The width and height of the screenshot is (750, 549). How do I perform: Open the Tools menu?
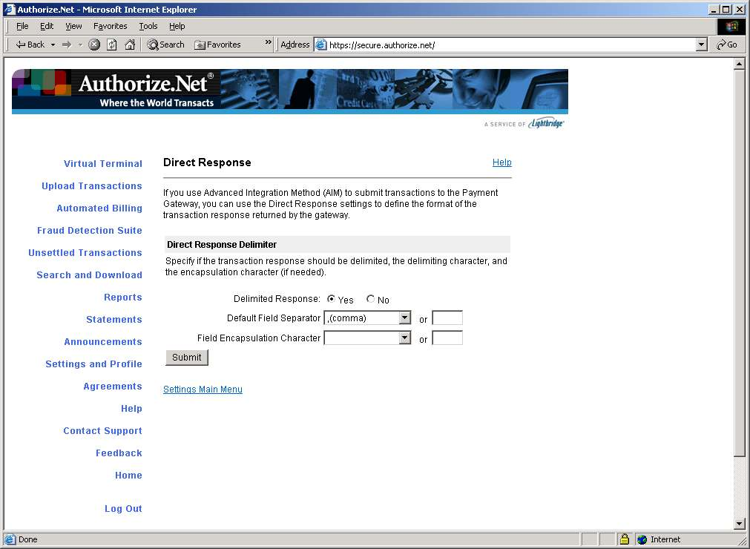(148, 26)
